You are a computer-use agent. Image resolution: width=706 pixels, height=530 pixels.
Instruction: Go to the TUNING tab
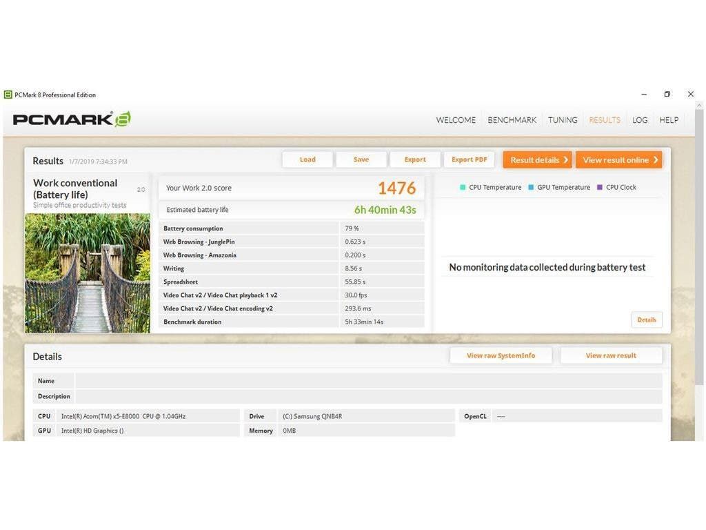[x=563, y=120]
